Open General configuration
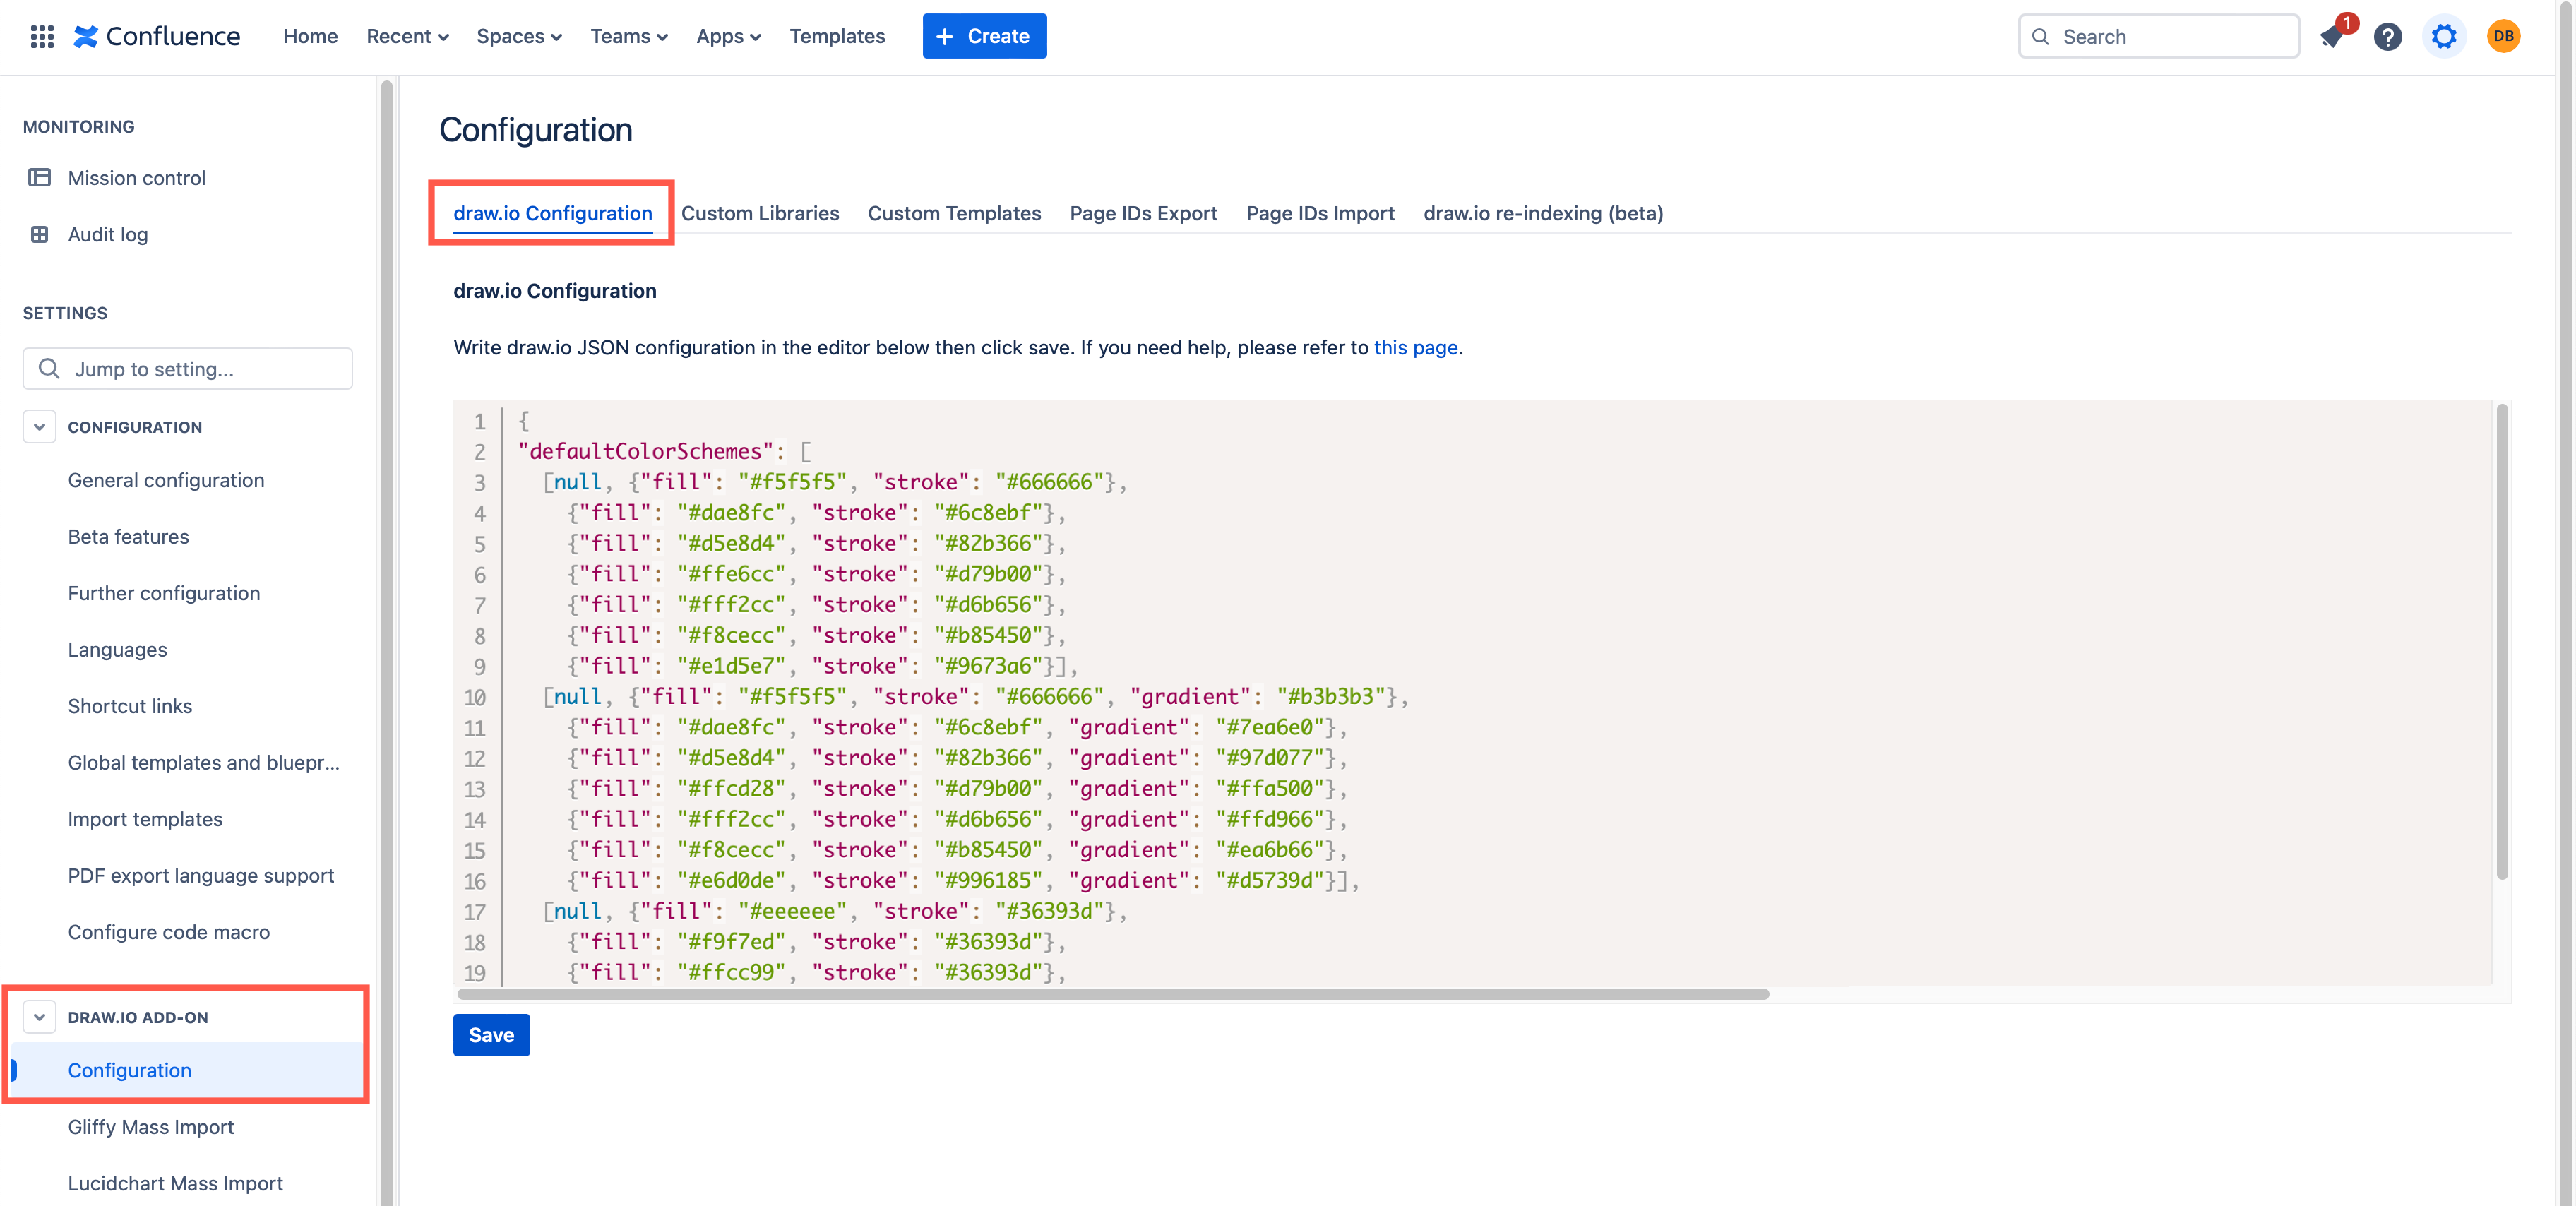 [166, 480]
